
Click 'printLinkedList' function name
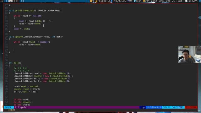24,10
